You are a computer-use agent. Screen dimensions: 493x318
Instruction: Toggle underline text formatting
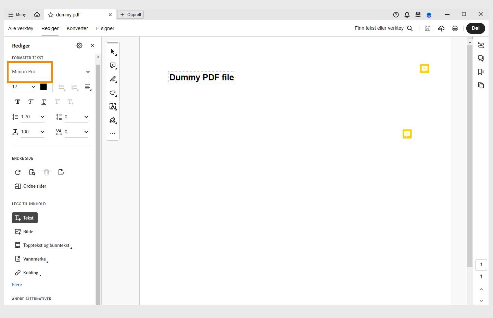pos(43,102)
